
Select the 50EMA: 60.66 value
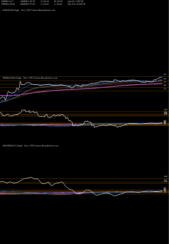pyautogui.click(x=8, y=4)
